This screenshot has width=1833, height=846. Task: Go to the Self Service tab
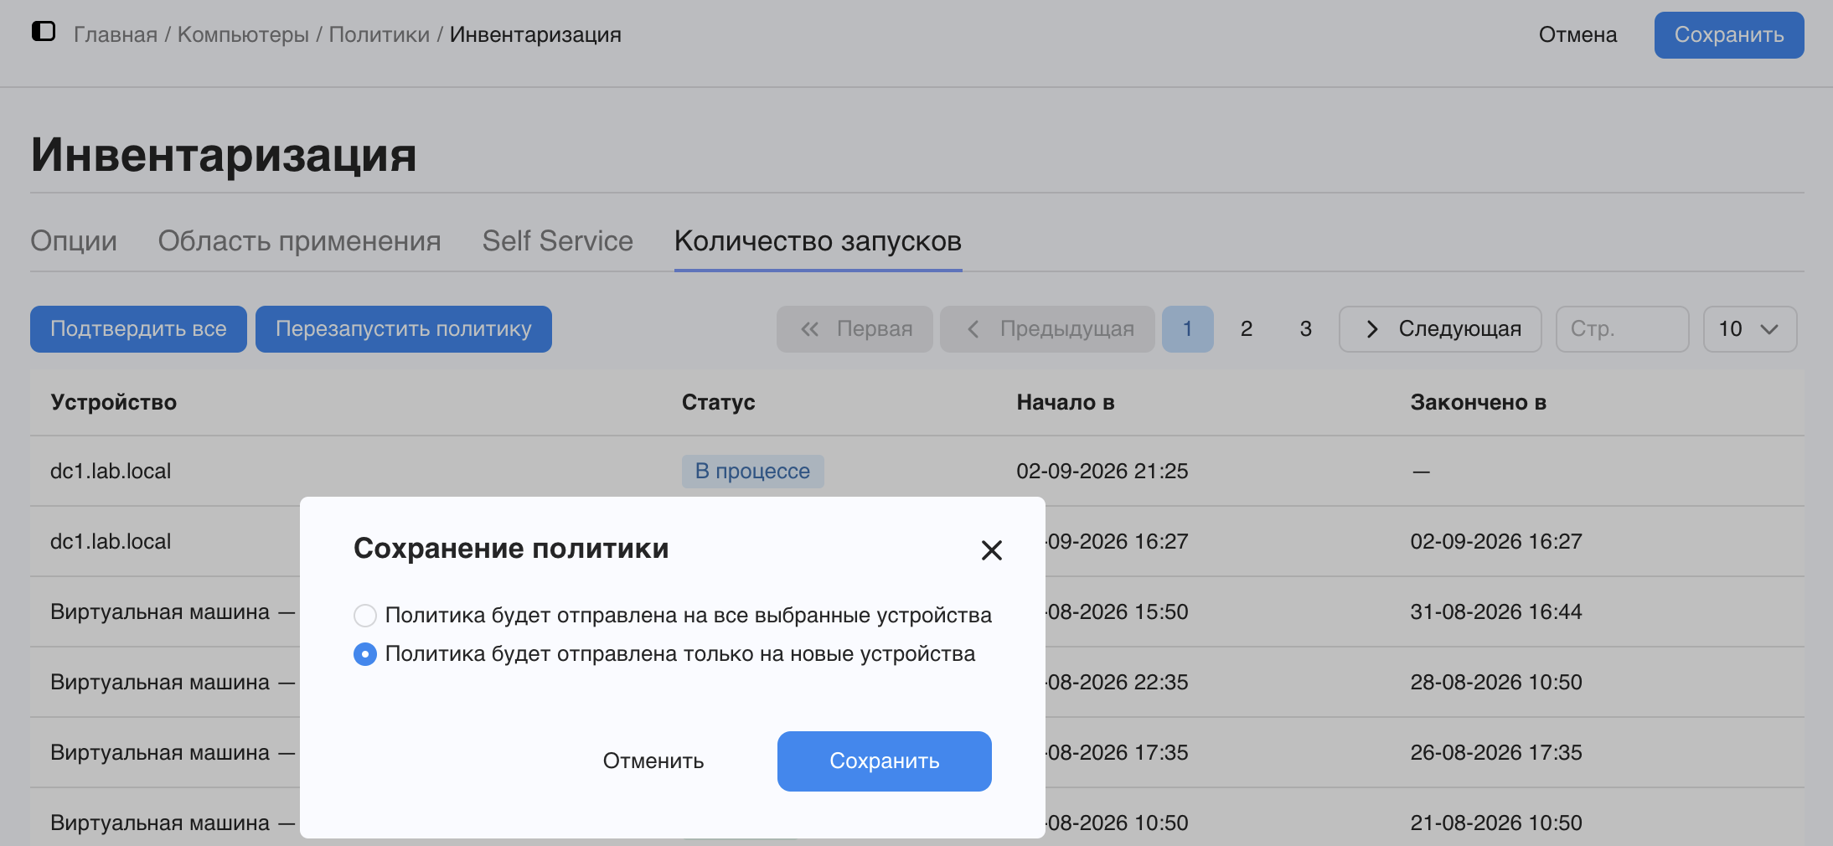point(558,241)
